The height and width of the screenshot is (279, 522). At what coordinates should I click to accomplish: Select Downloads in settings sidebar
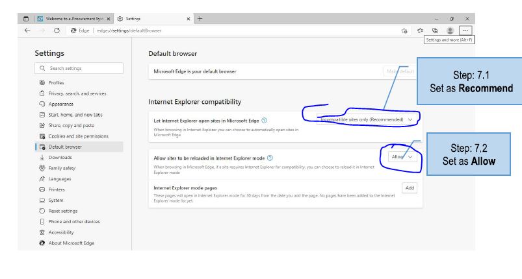pos(60,157)
